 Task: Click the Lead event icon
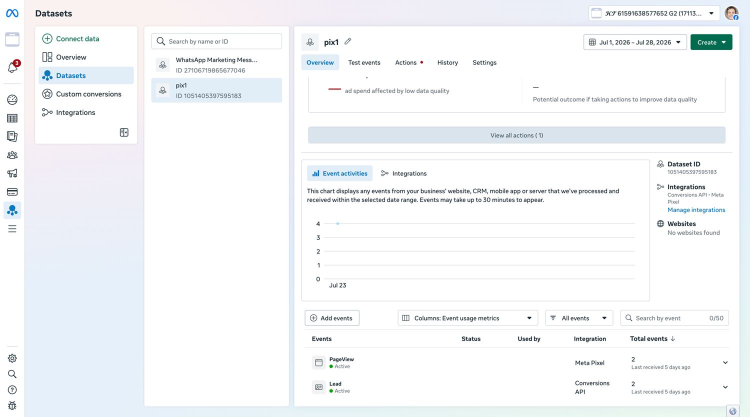click(x=318, y=387)
